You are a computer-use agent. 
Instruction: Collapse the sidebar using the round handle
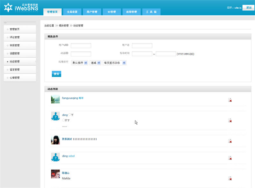click(x=5, y=22)
